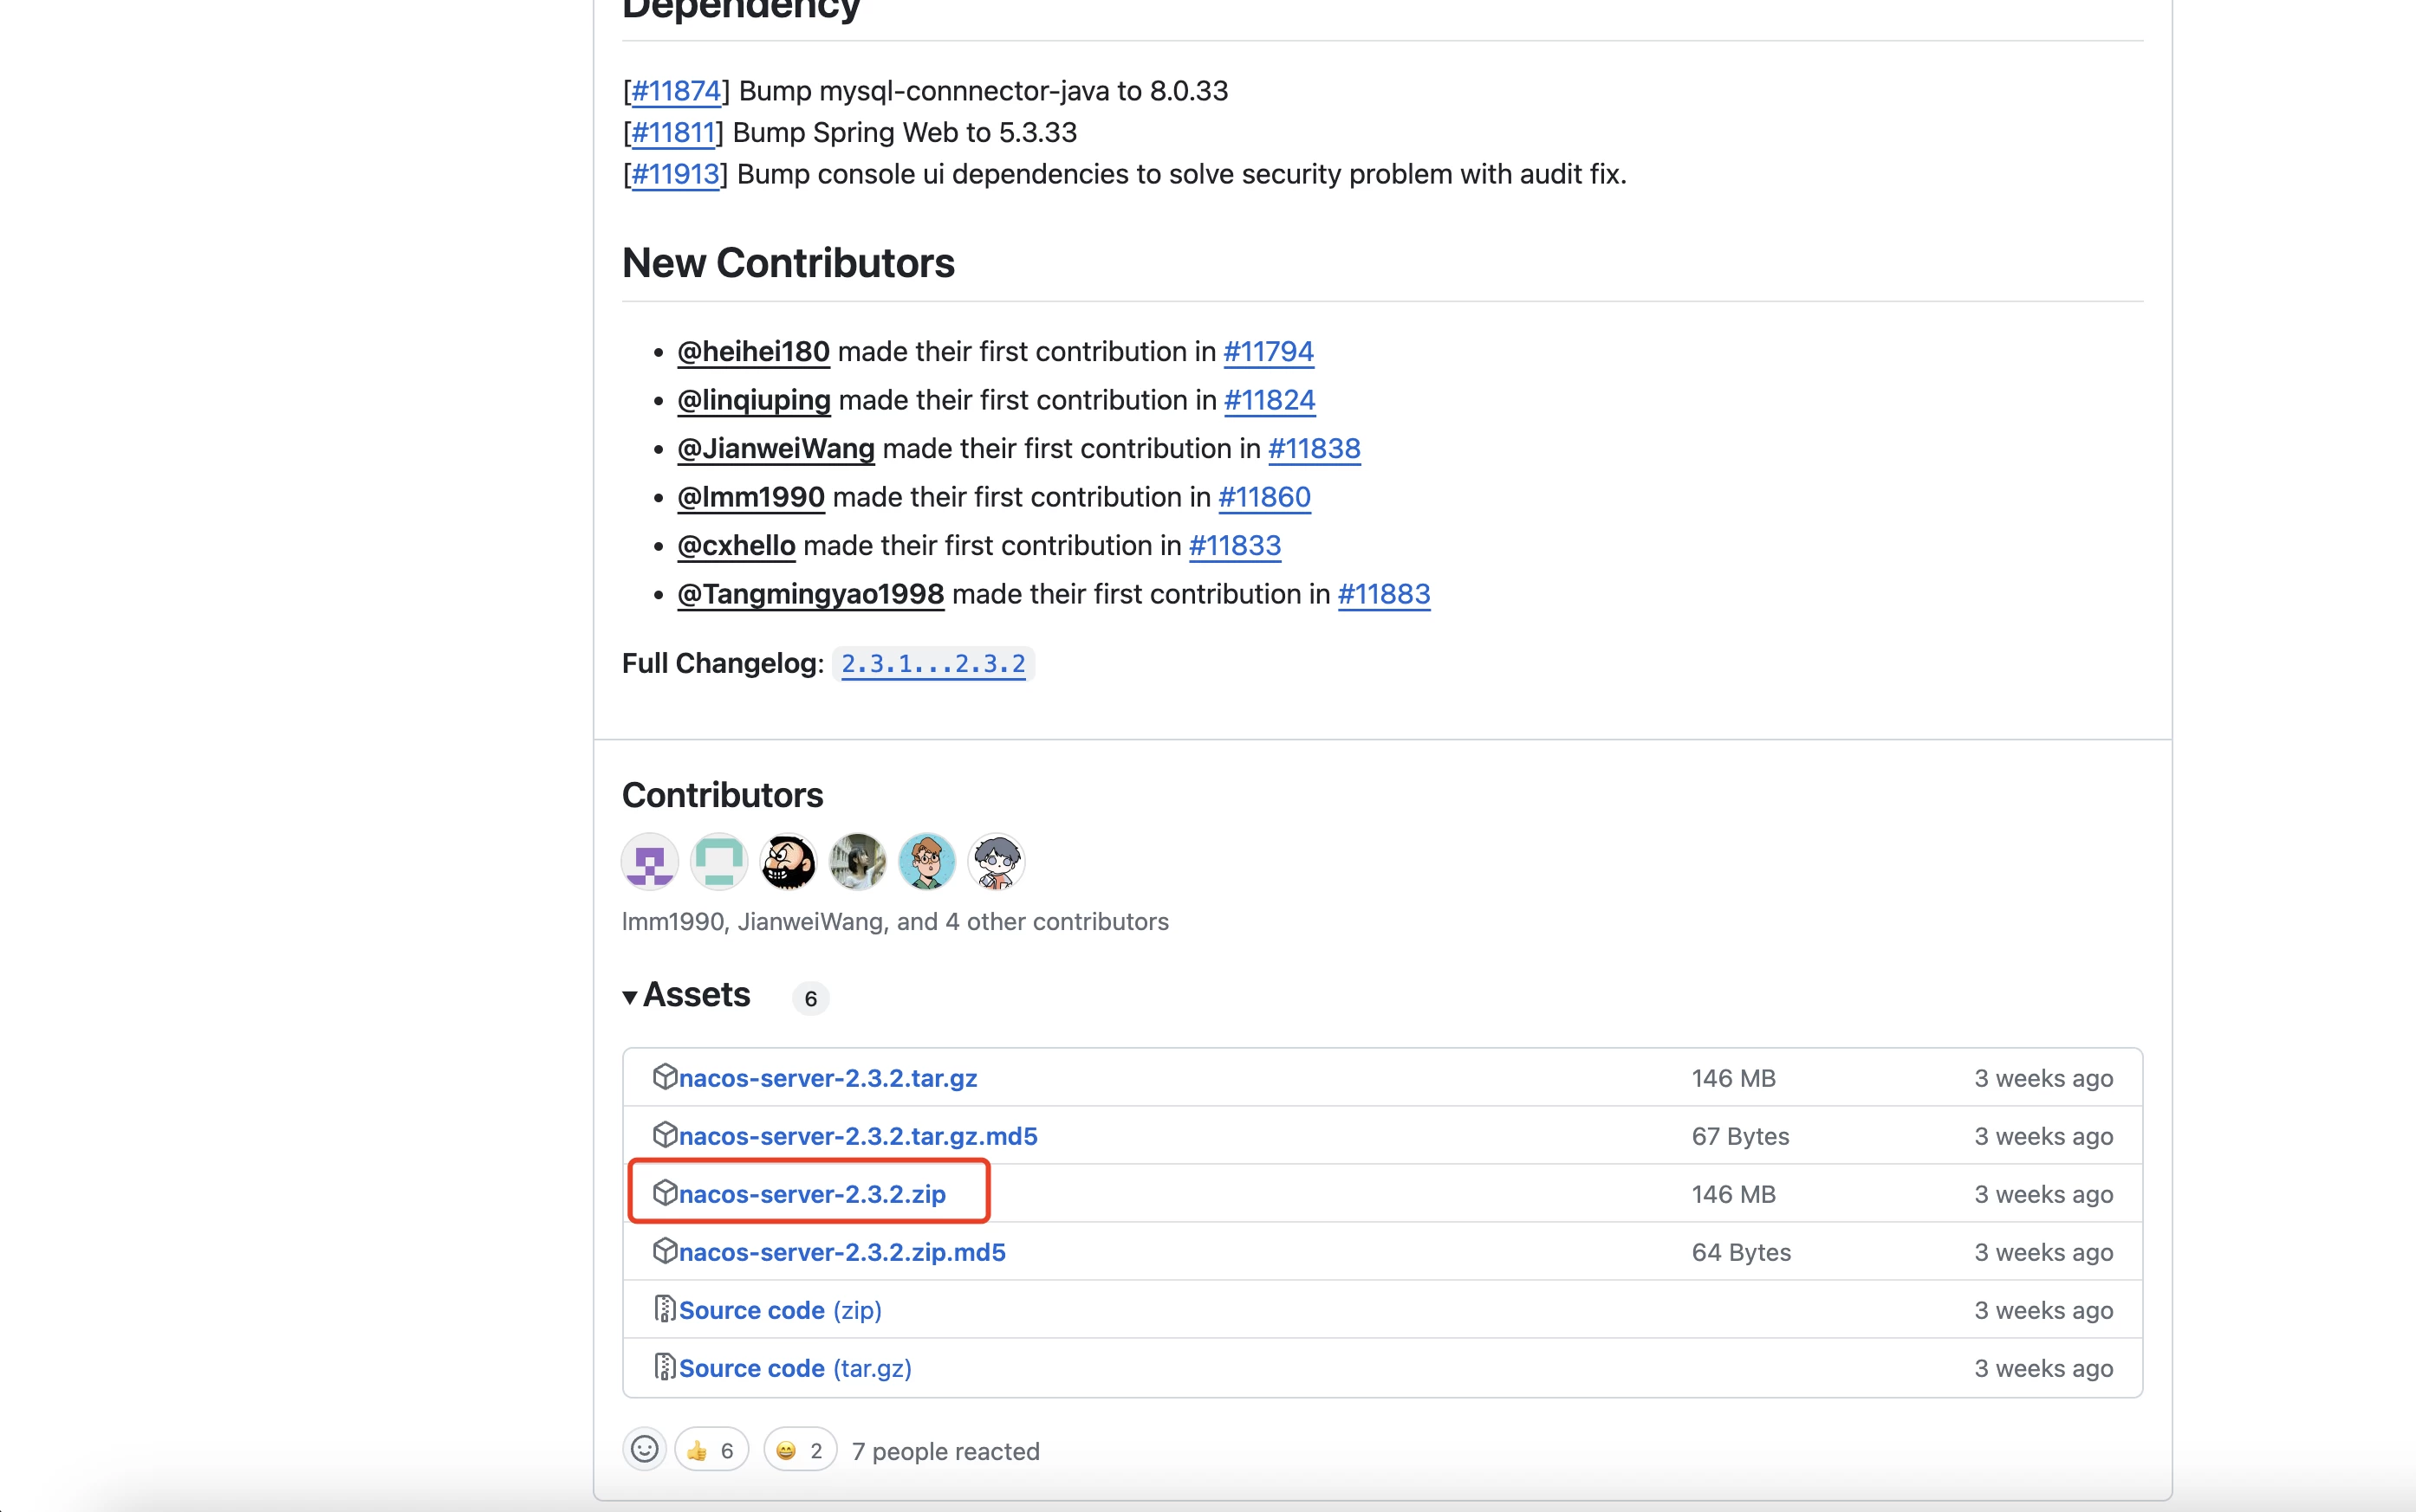Open contribution link #11838
This screenshot has height=1512, width=2416.
pyautogui.click(x=1315, y=449)
